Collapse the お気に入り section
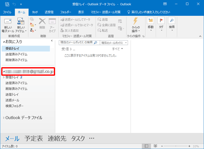The height and width of the screenshot is (149, 204). (x=4, y=42)
